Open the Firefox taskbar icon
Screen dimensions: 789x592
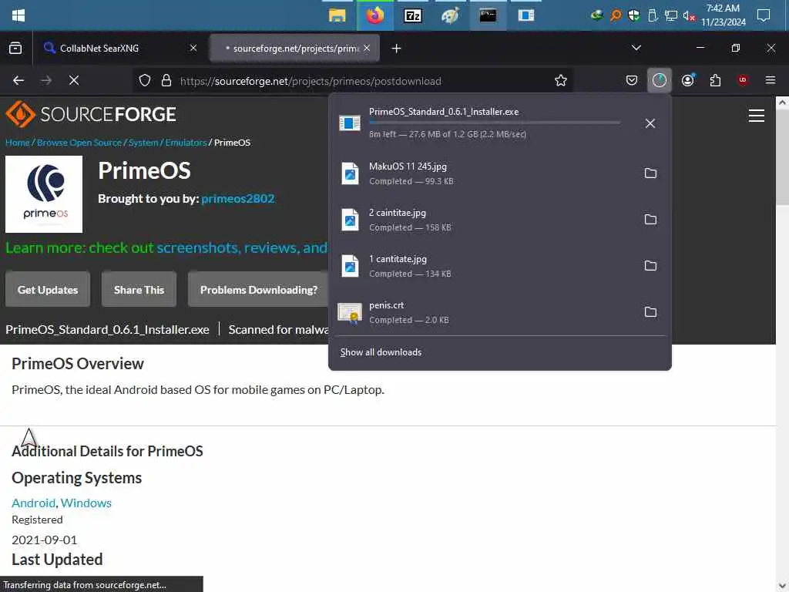pos(375,15)
